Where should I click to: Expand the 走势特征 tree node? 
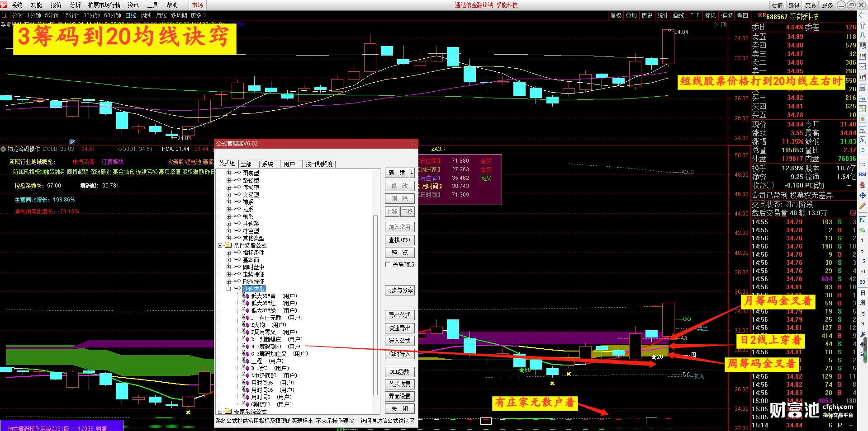[228, 274]
